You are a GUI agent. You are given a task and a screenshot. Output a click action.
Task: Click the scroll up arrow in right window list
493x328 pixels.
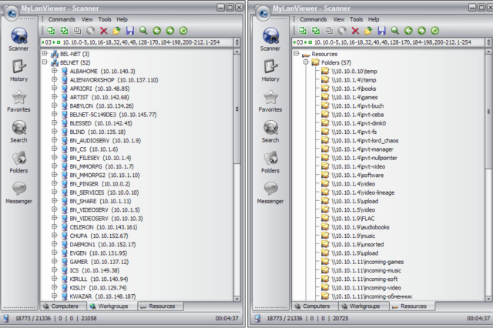pos(488,52)
